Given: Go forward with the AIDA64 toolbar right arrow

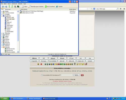Looking at the screenshot, I should [6, 6].
